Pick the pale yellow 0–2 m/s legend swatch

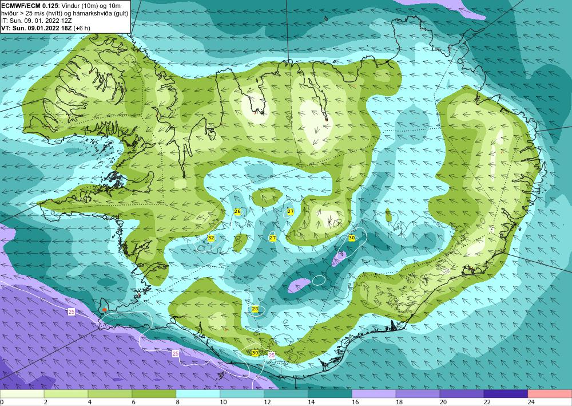(x=22, y=394)
